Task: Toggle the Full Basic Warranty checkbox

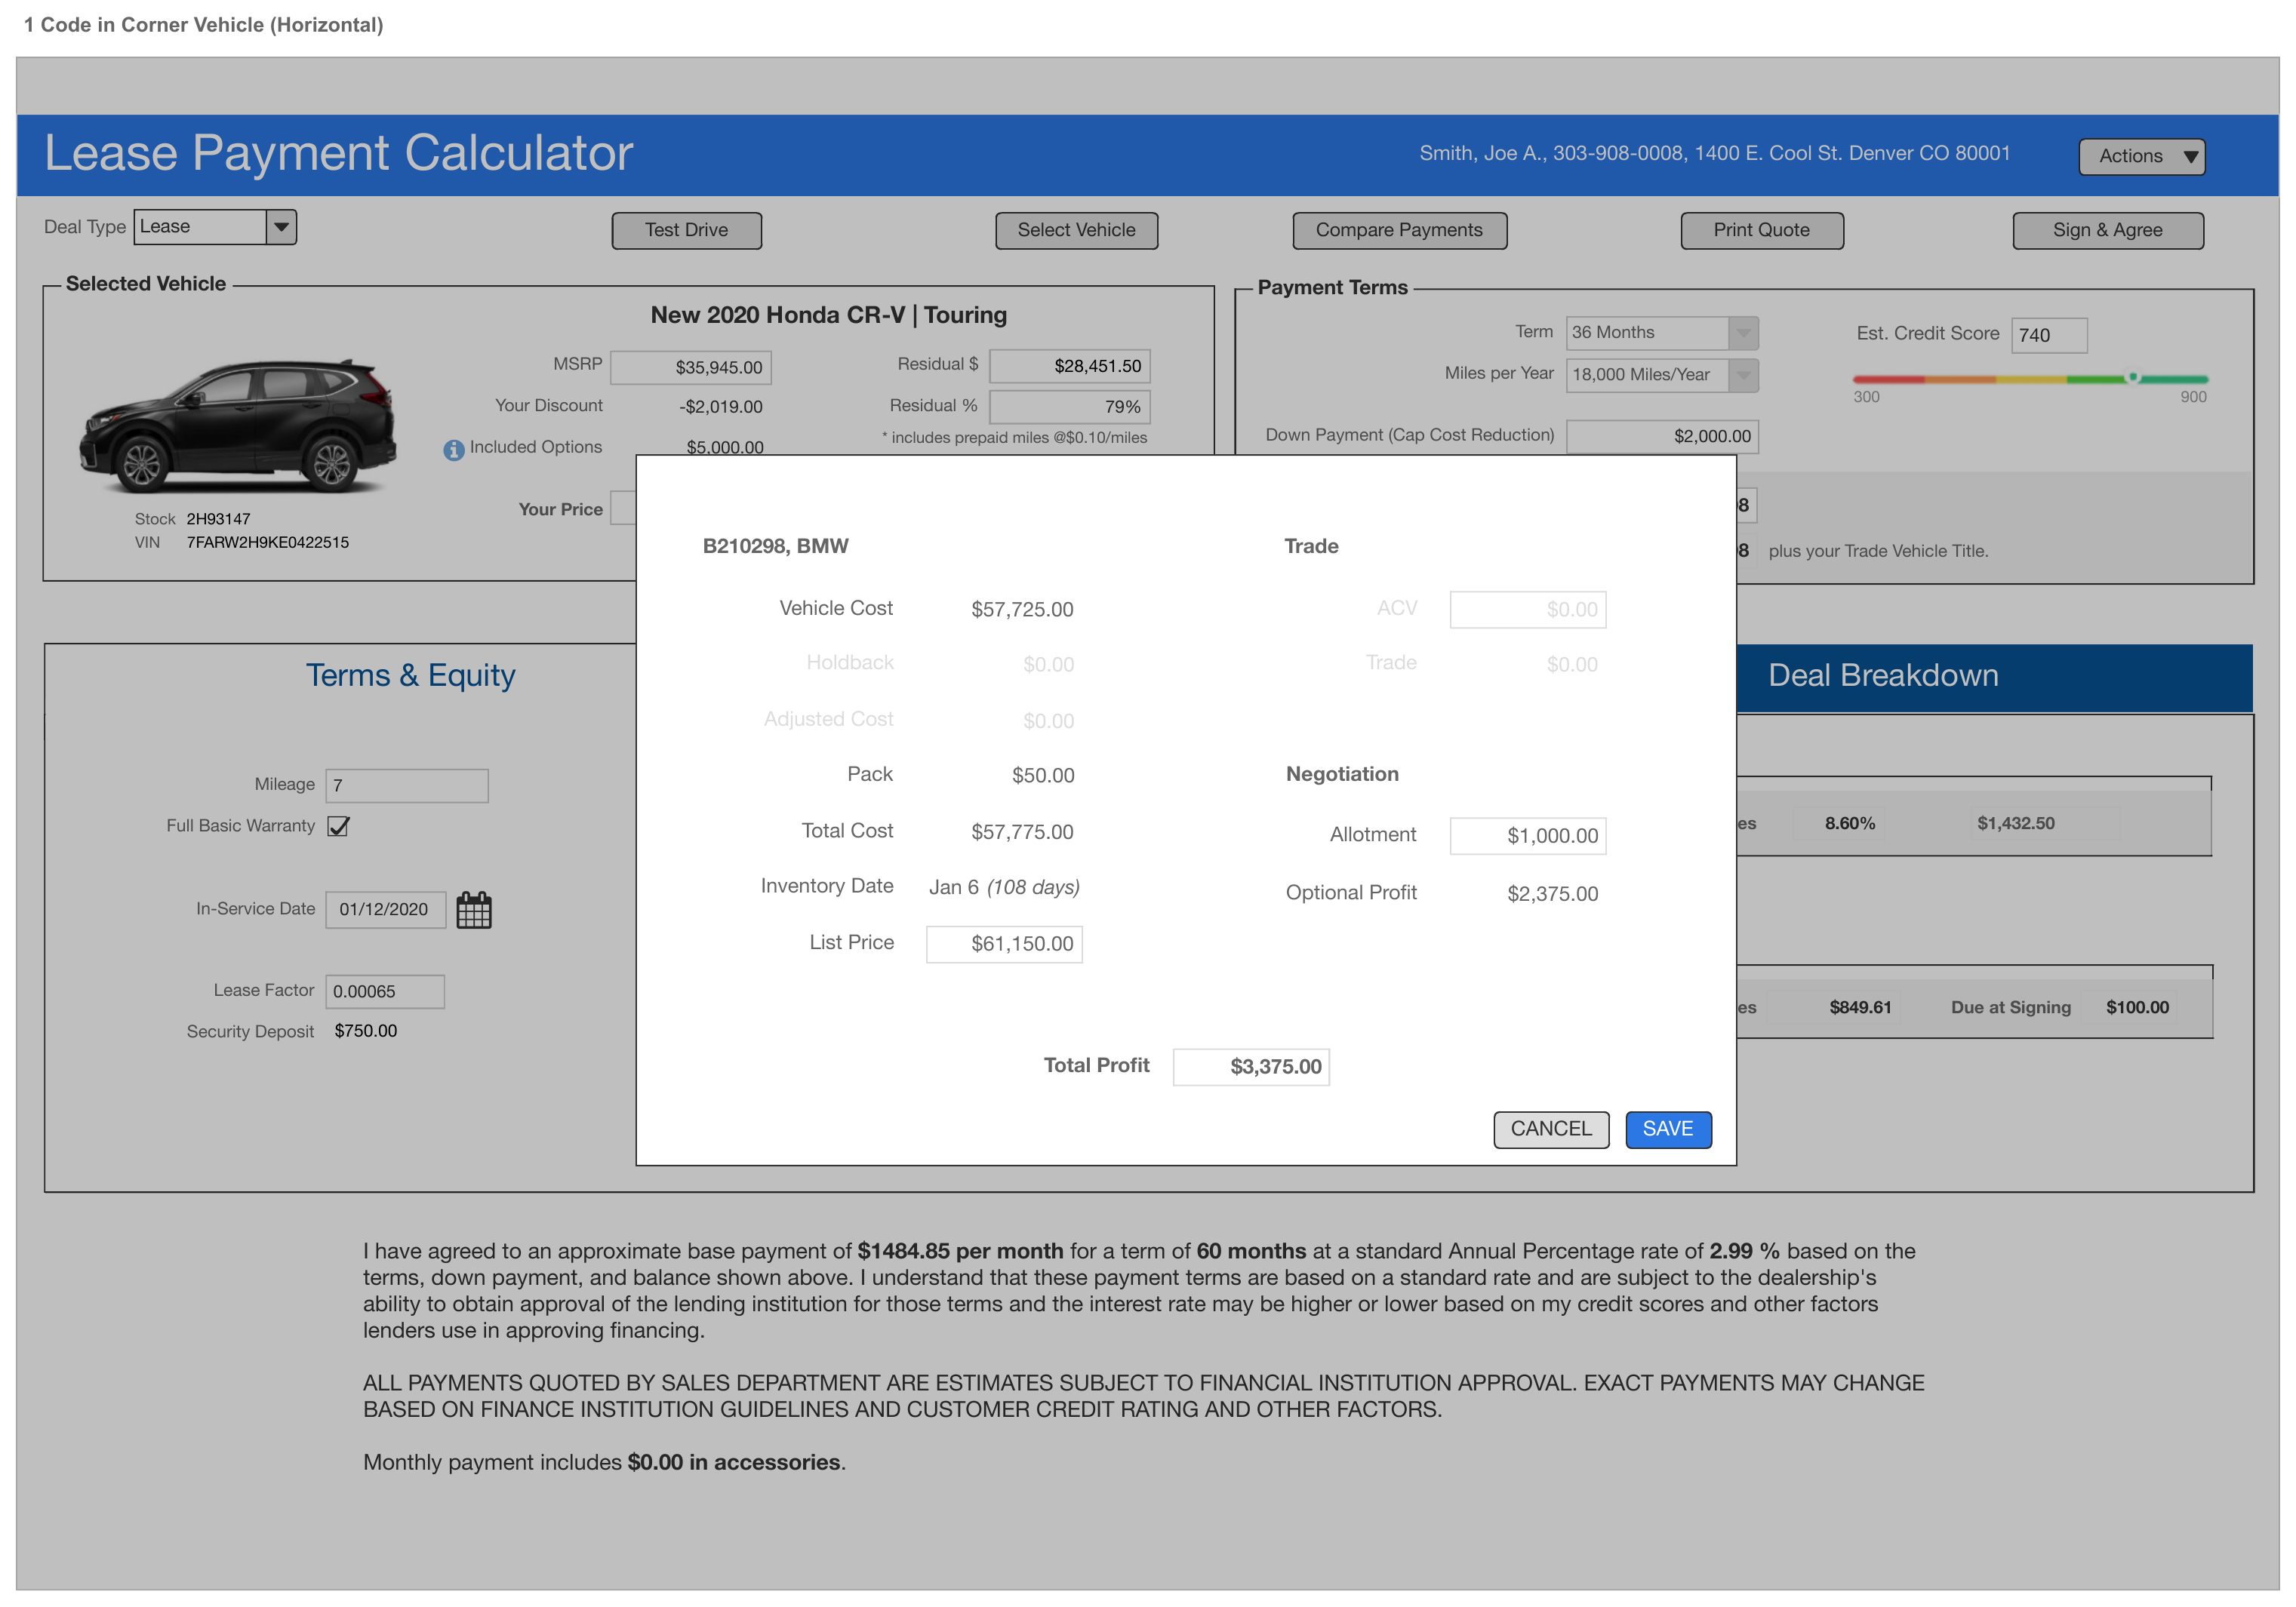Action: (338, 826)
